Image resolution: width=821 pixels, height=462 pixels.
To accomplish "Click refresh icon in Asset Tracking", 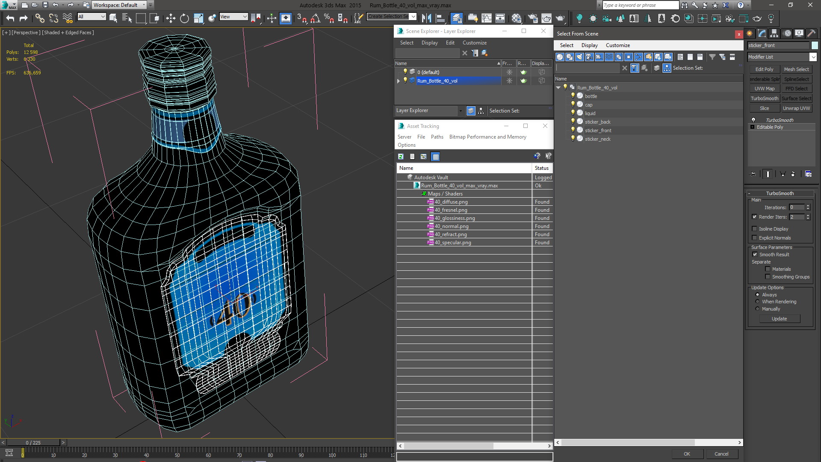I will (x=401, y=157).
